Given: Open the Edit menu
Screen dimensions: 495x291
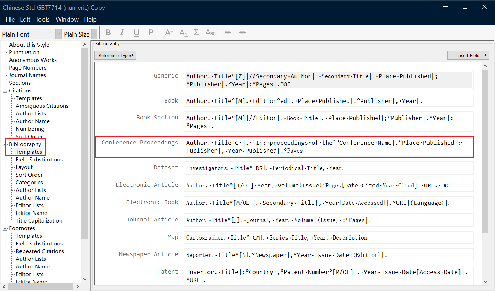Looking at the screenshot, I should point(25,19).
